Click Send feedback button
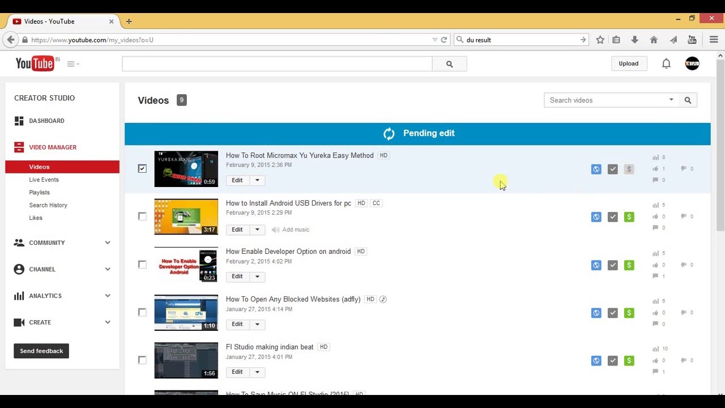 (41, 351)
